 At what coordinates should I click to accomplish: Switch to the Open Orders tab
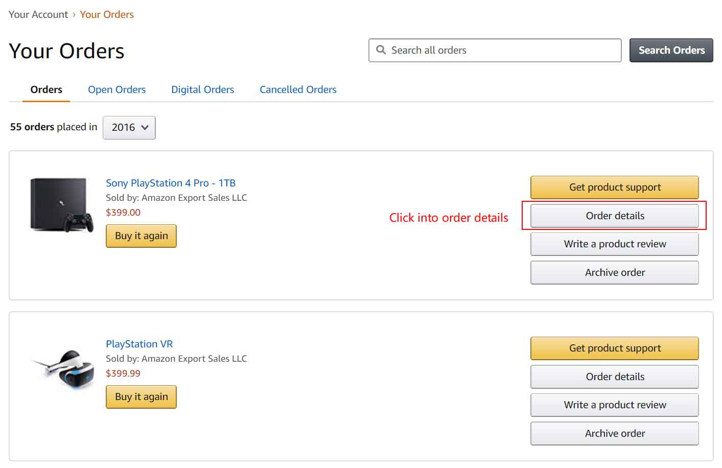[x=117, y=89]
